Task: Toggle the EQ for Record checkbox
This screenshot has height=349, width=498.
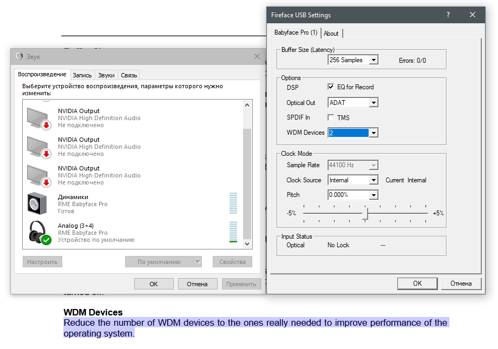Action: click(331, 87)
